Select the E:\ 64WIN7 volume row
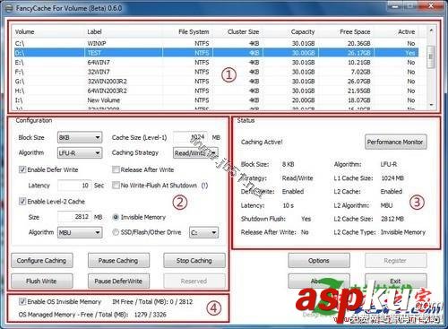 click(216, 63)
